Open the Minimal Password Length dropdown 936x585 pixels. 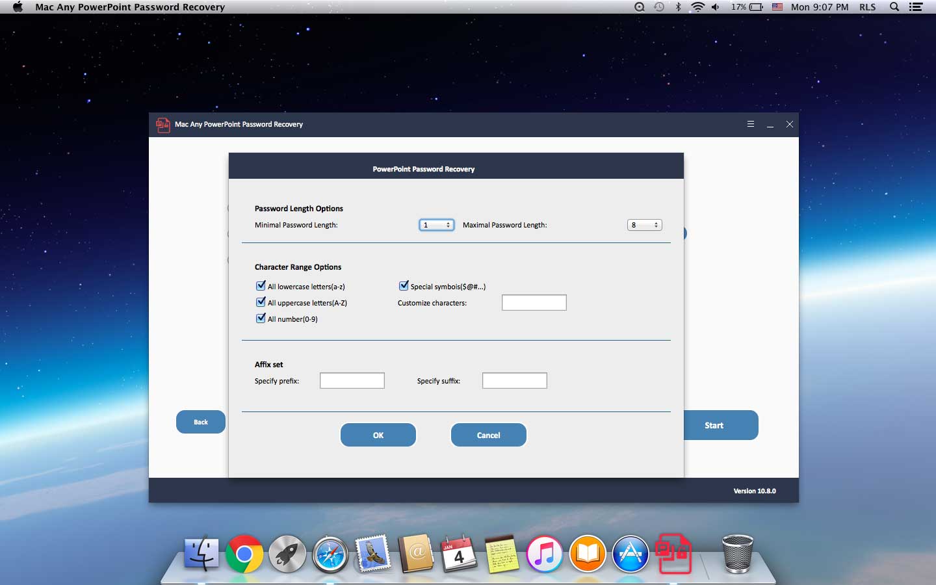pyautogui.click(x=436, y=225)
